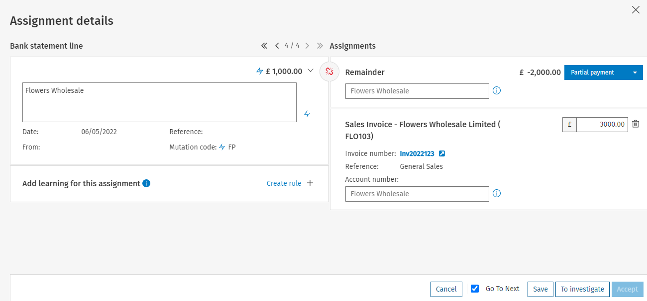Viewport: 647px width, 301px height.
Task: Click the General Sales reference text
Action: [x=422, y=166]
